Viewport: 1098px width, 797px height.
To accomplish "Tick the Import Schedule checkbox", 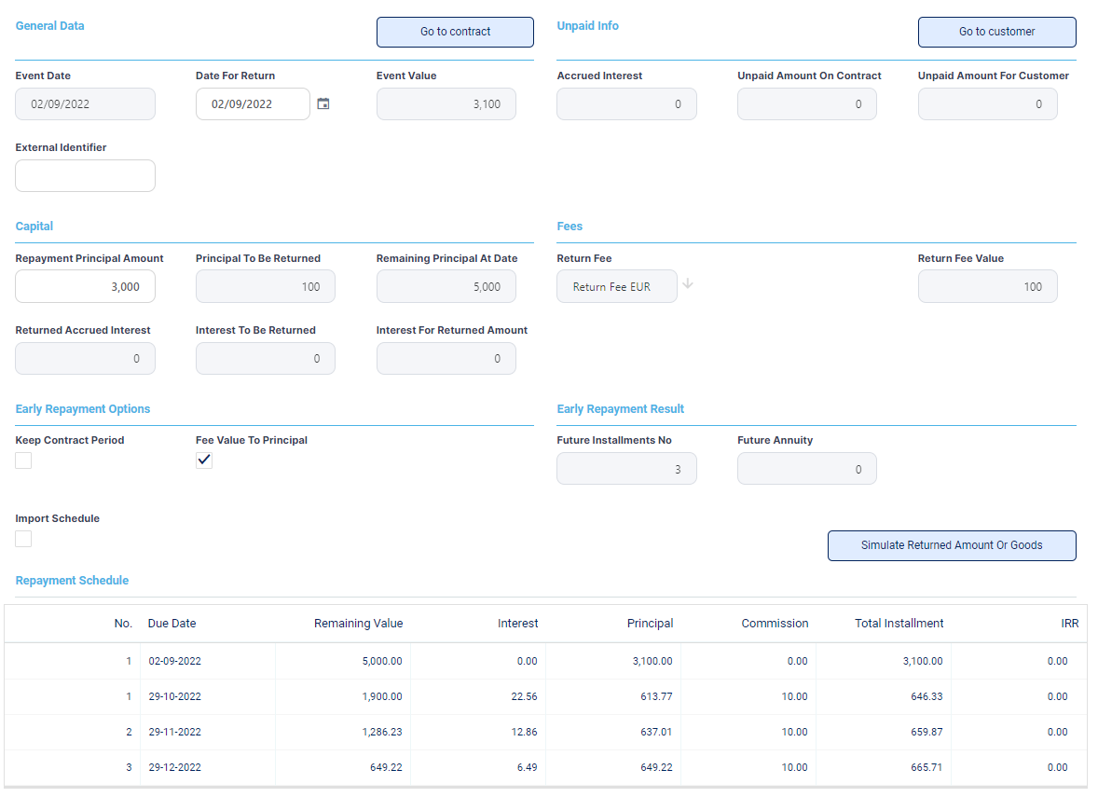I will pos(23,539).
